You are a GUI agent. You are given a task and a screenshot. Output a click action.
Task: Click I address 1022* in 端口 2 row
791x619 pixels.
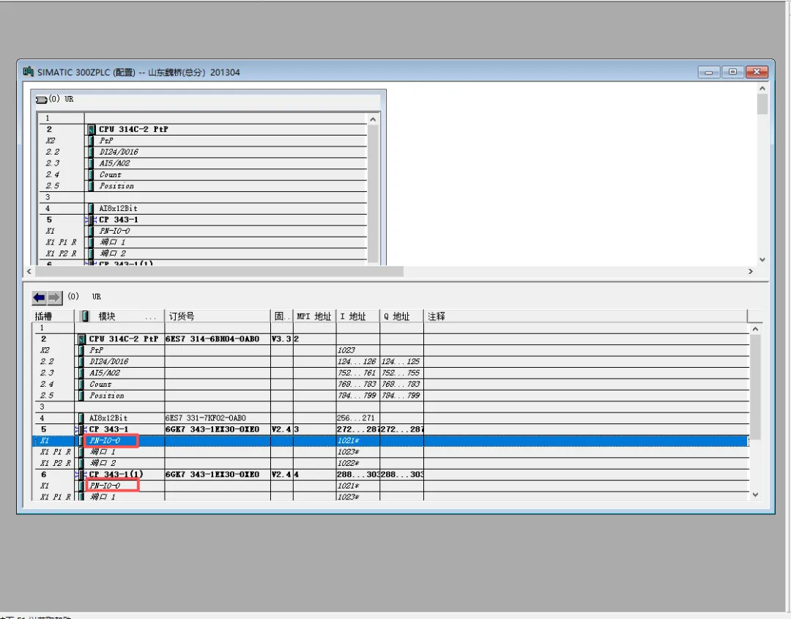(348, 463)
